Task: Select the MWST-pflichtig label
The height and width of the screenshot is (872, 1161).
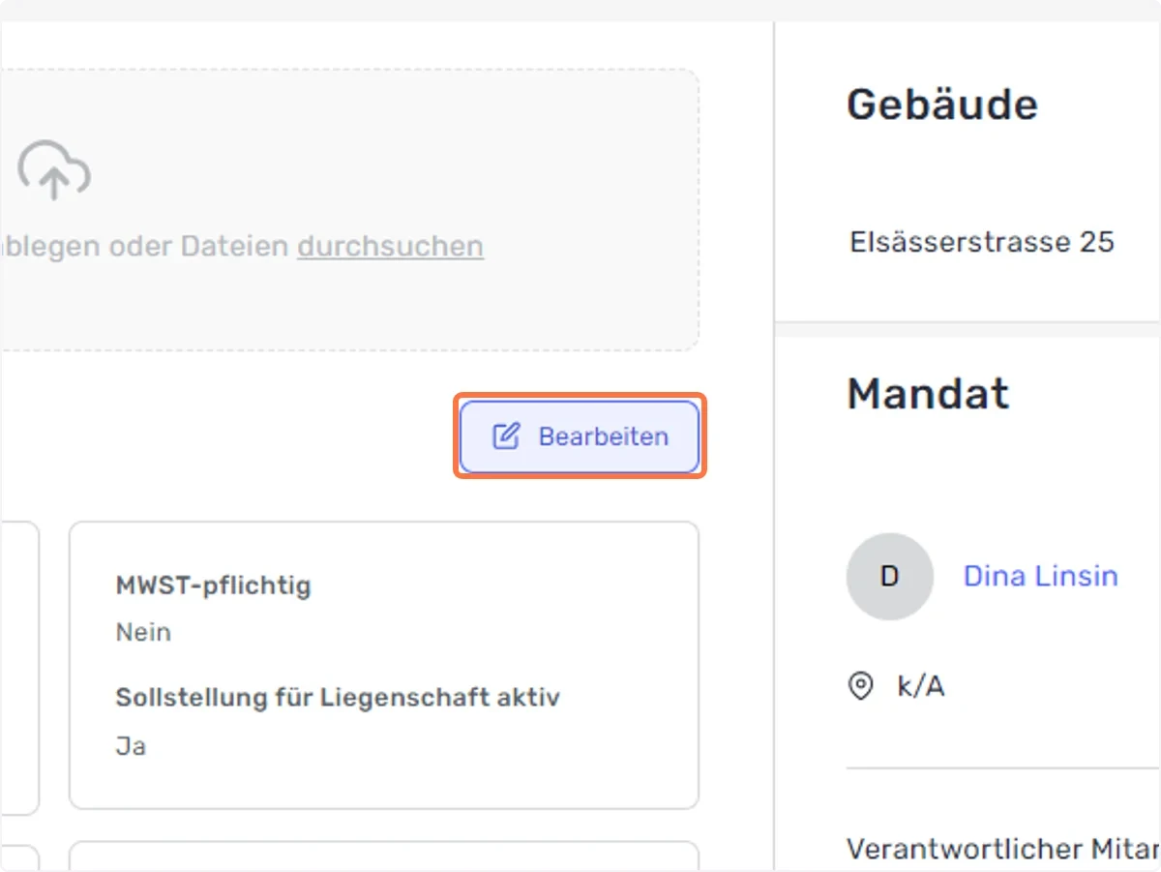Action: coord(213,586)
